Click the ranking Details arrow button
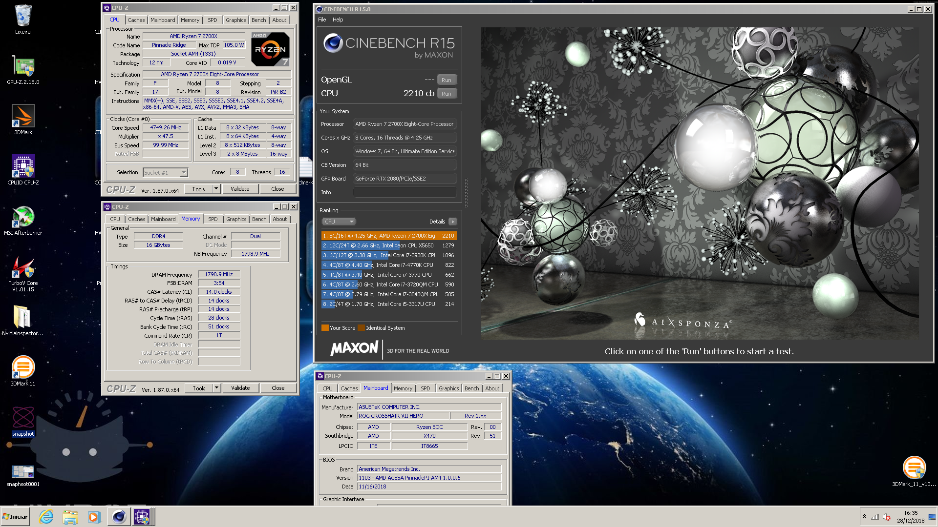Viewport: 938px width, 527px height. click(453, 222)
